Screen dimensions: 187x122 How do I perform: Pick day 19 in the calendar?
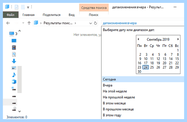coord(158,63)
